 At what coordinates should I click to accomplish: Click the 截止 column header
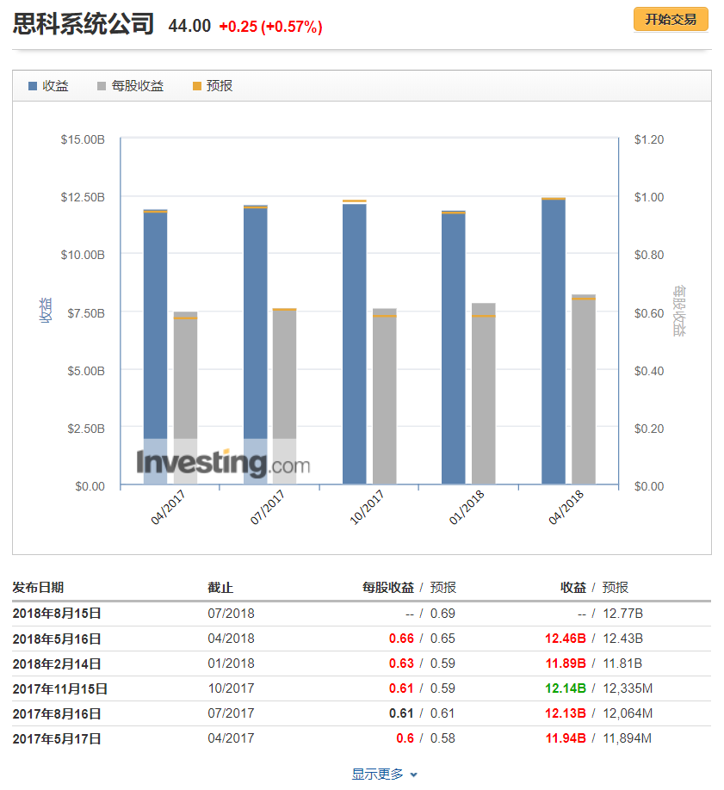(220, 588)
